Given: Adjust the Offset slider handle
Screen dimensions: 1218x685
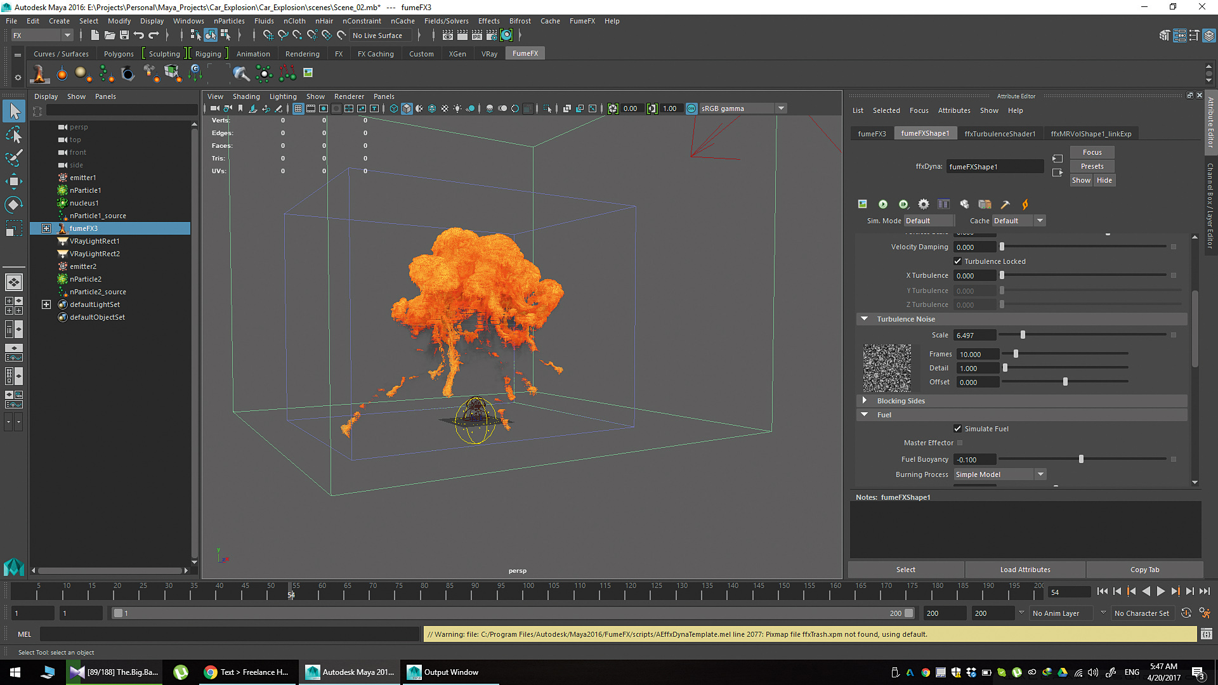Looking at the screenshot, I should tap(1065, 382).
